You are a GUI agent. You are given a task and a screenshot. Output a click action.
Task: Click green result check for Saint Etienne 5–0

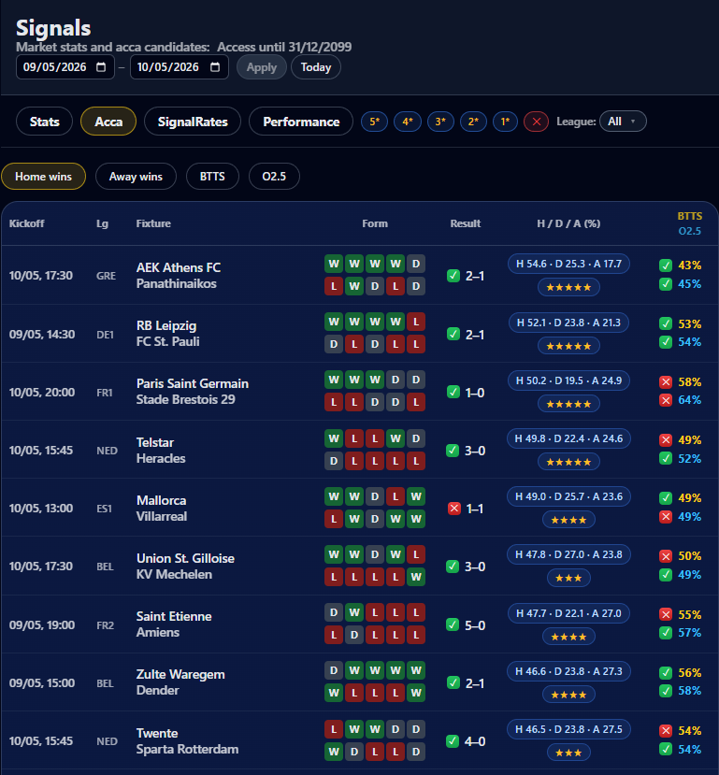tap(453, 624)
